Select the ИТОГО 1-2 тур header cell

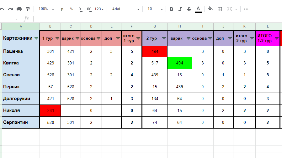coord(268,38)
